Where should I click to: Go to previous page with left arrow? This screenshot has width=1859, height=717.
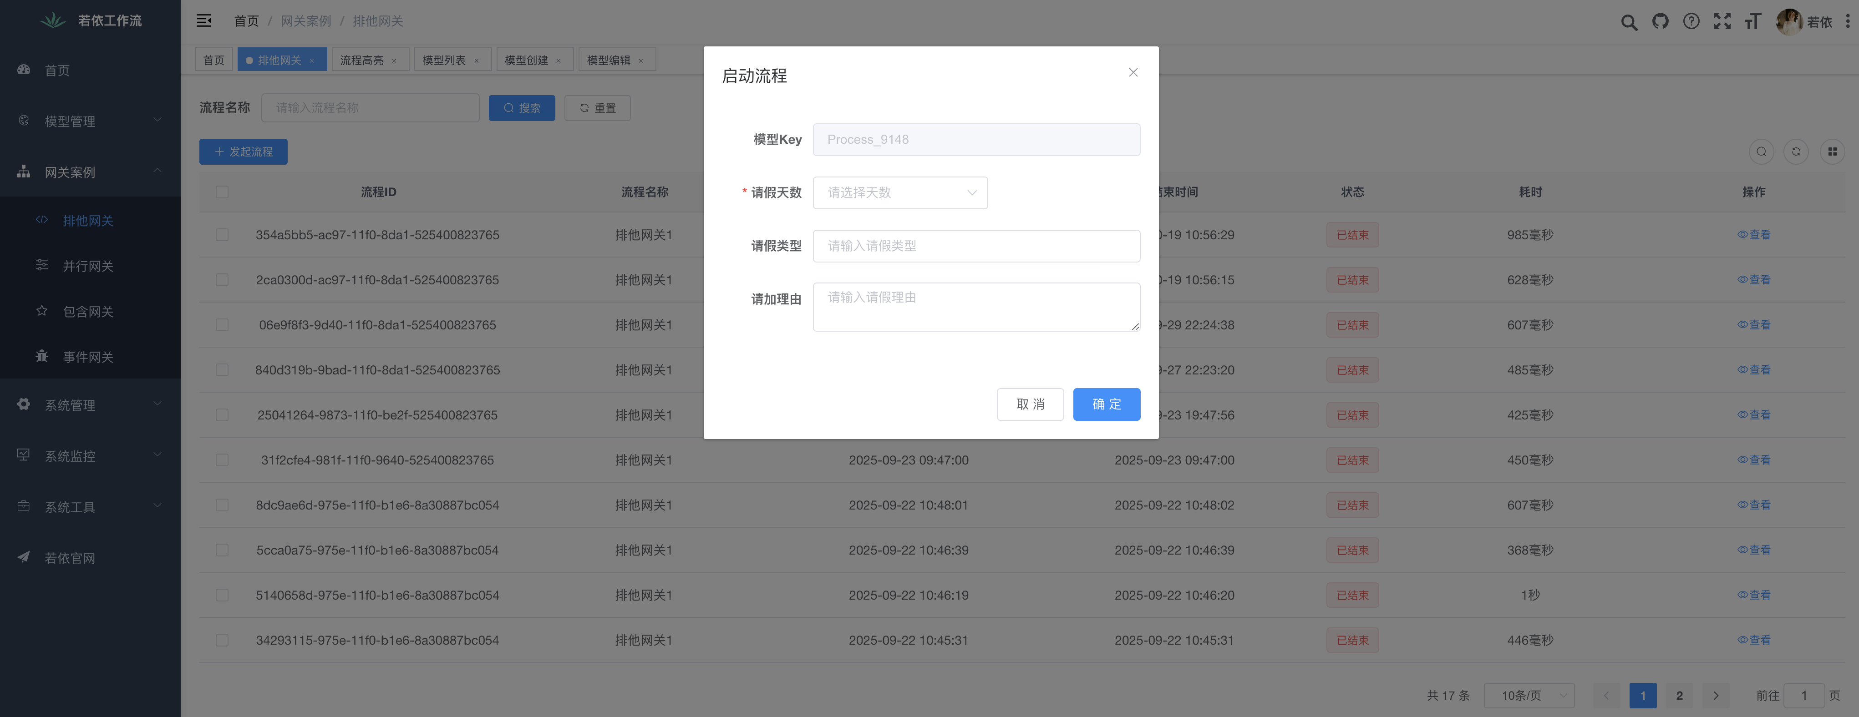[x=1606, y=695]
